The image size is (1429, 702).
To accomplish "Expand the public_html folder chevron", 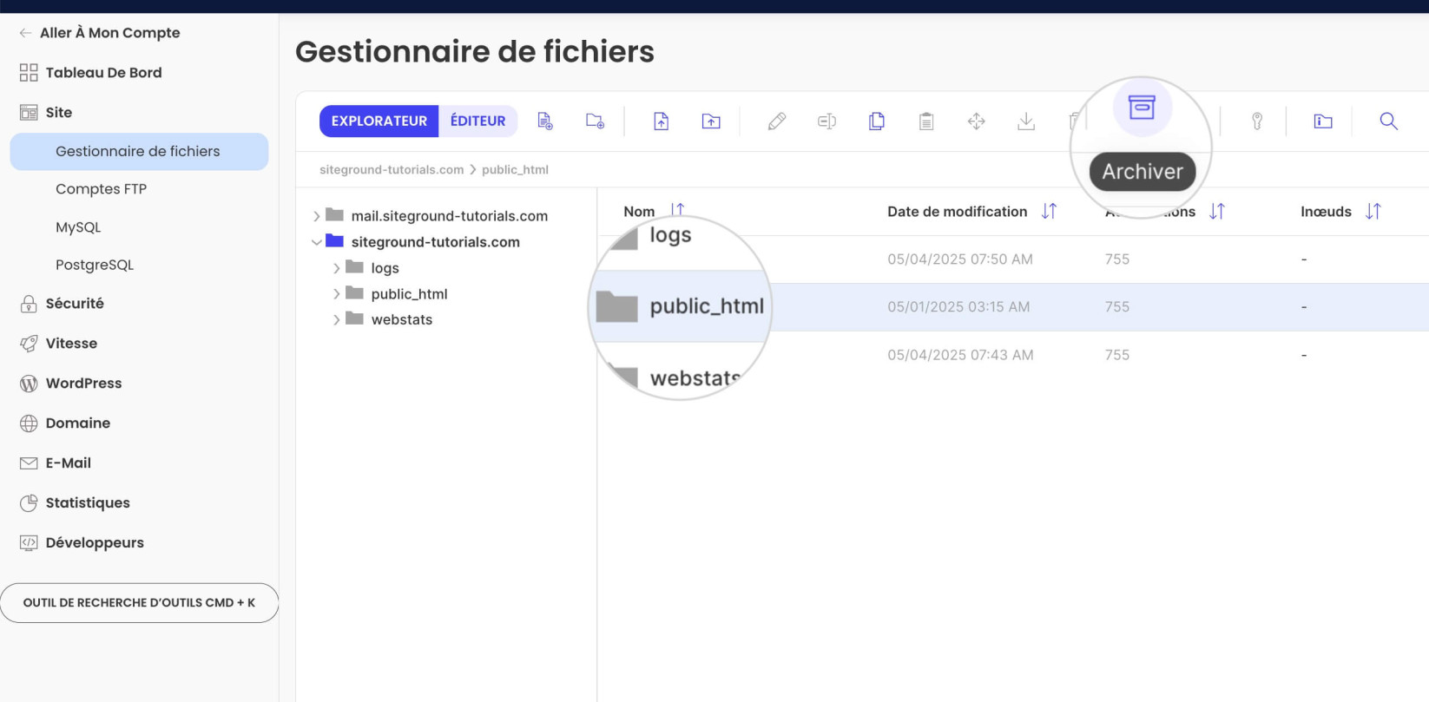I will pos(337,294).
